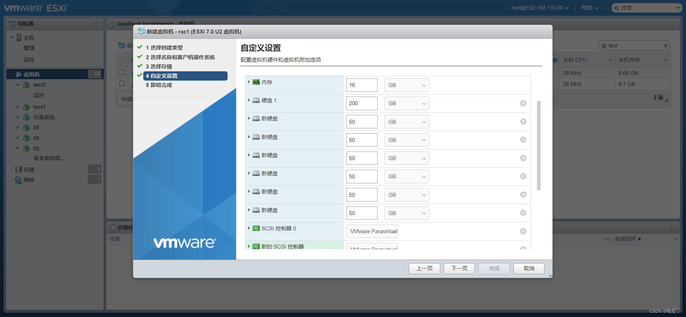
Task: Click the test2 virtual machine icon in navigator
Action: point(26,85)
